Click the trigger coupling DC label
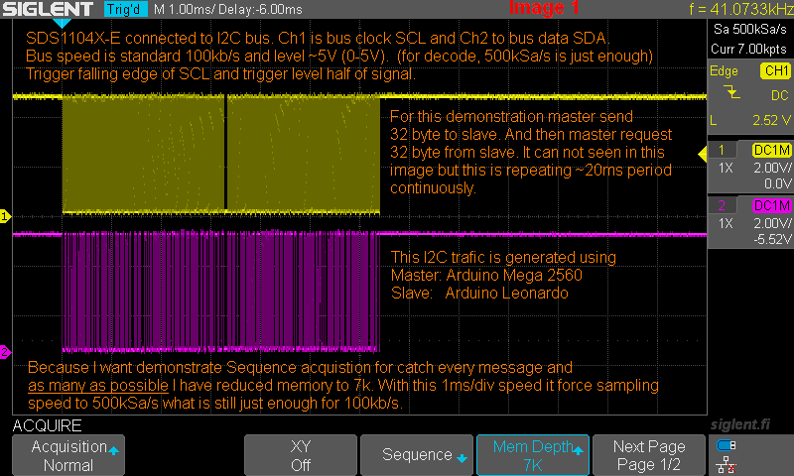 (779, 95)
